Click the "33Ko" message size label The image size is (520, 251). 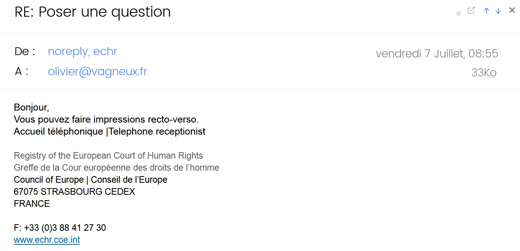pos(484,73)
